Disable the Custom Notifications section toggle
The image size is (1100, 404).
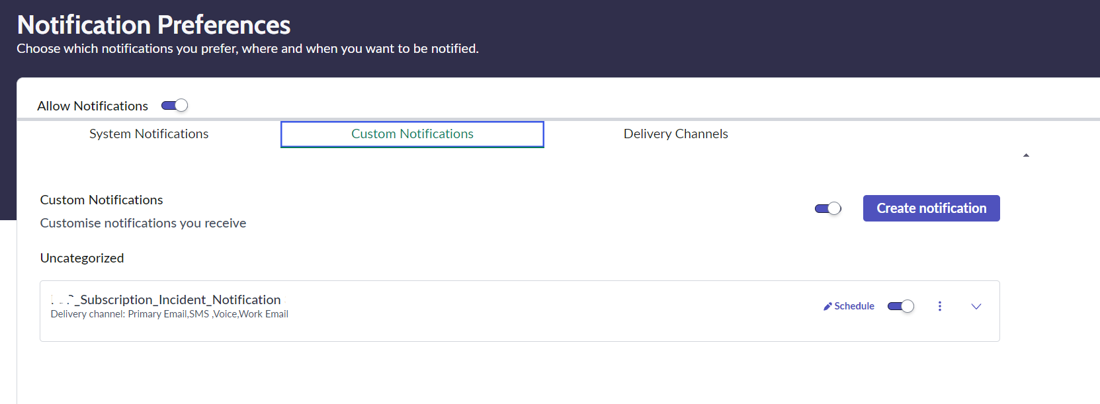(x=827, y=209)
